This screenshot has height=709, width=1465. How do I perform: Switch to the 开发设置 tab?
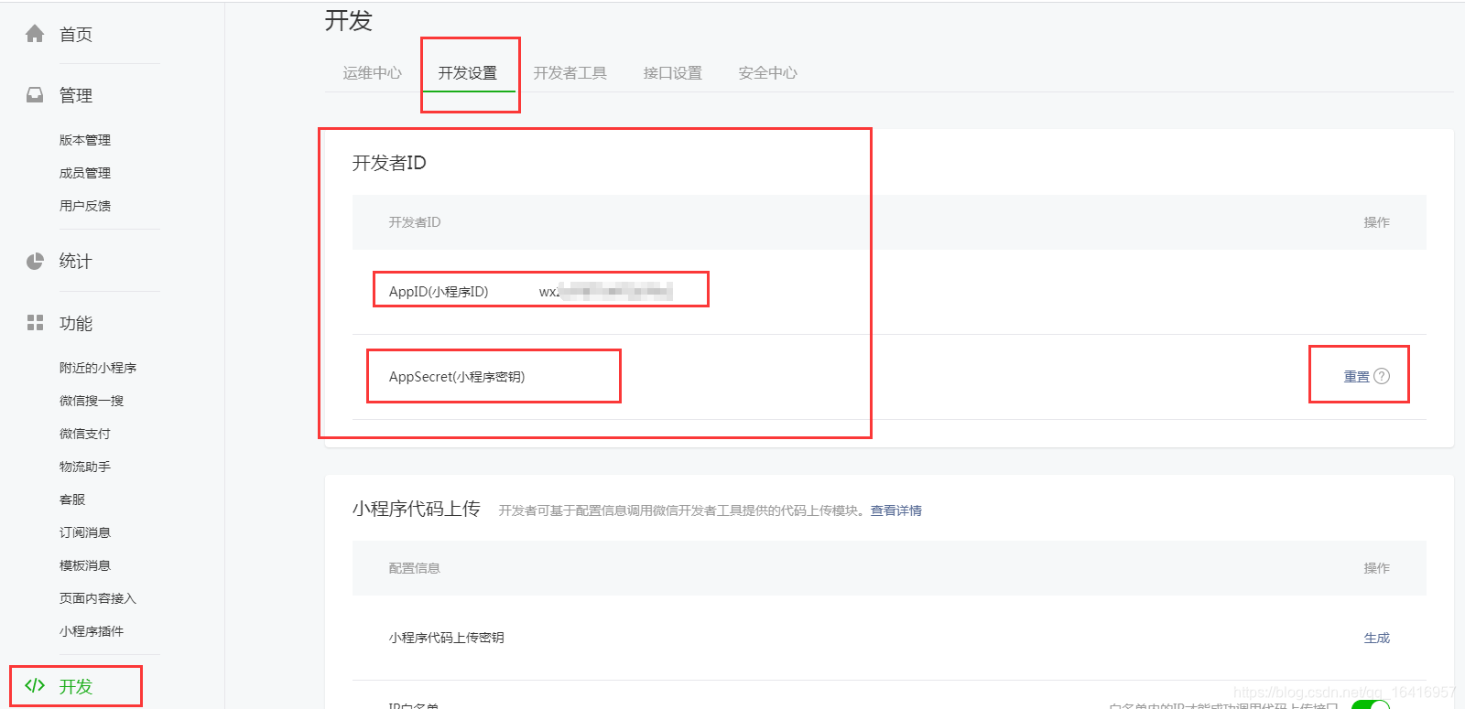pyautogui.click(x=468, y=73)
